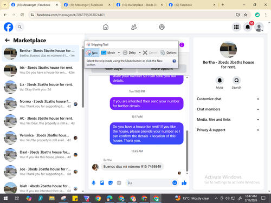
Task: Click the conversation list scrollbar
Action: pyautogui.click(x=83, y=78)
